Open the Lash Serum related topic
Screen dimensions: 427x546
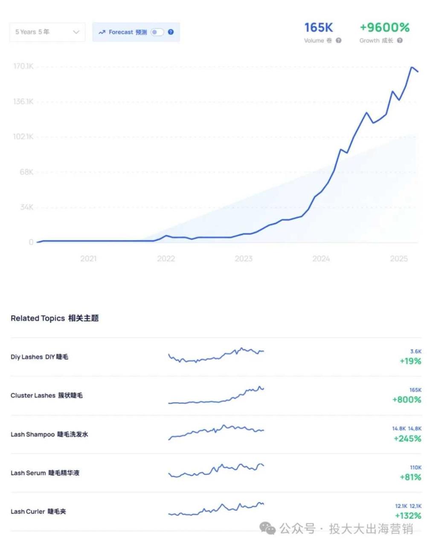(x=45, y=473)
